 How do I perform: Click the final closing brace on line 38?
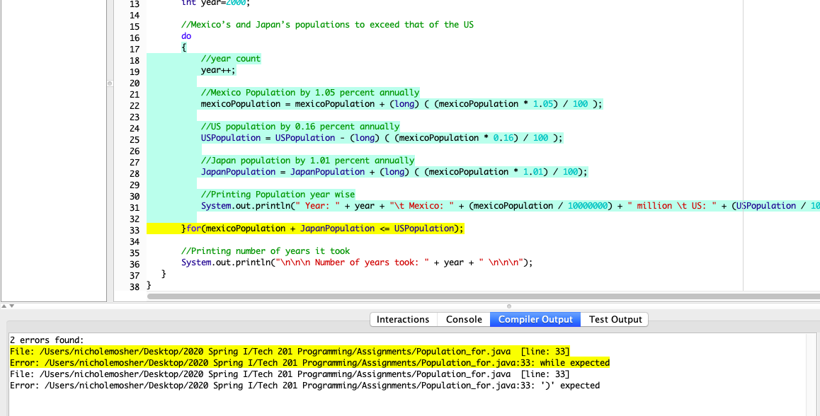[x=149, y=285]
